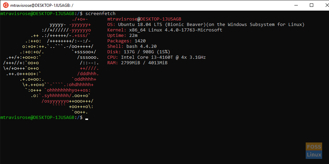The width and height of the screenshot is (329, 164).
Task: Click the CPU line Intel Core i3-4160T
Action: (156, 57)
